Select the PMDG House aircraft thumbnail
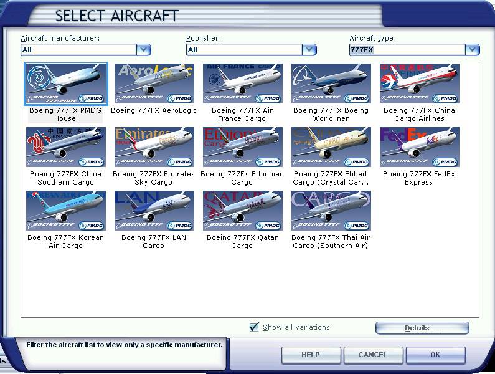 click(x=66, y=84)
